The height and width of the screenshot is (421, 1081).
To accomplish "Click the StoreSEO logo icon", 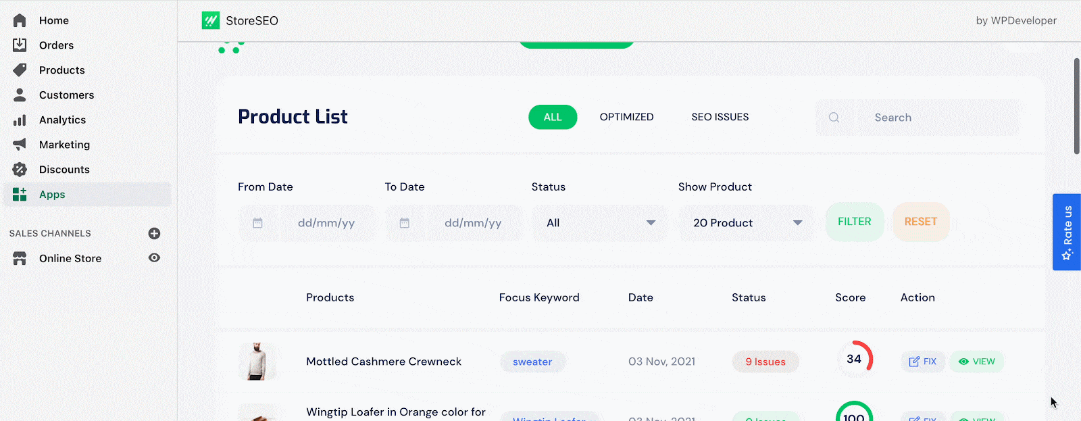I will [211, 20].
